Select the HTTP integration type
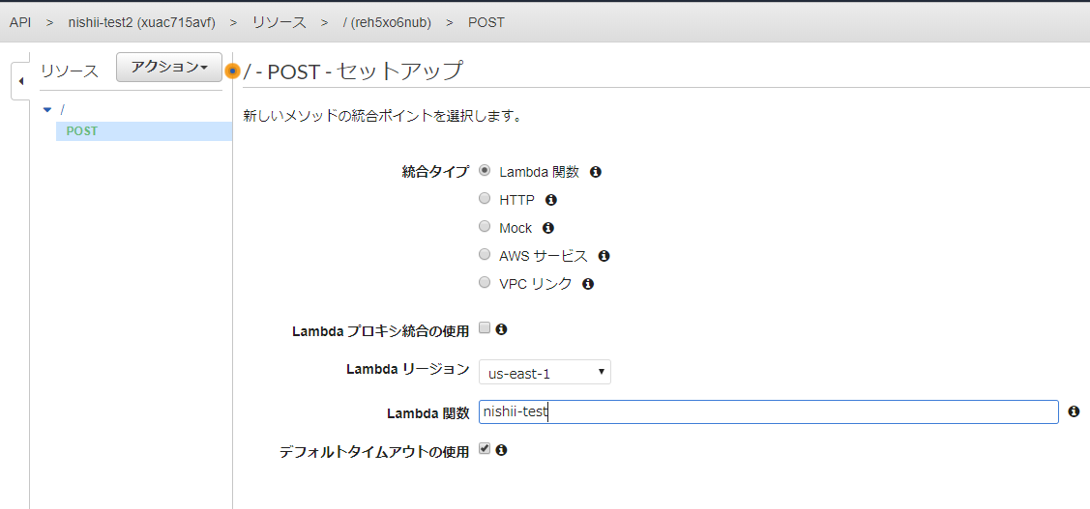The width and height of the screenshot is (1090, 509). (485, 199)
